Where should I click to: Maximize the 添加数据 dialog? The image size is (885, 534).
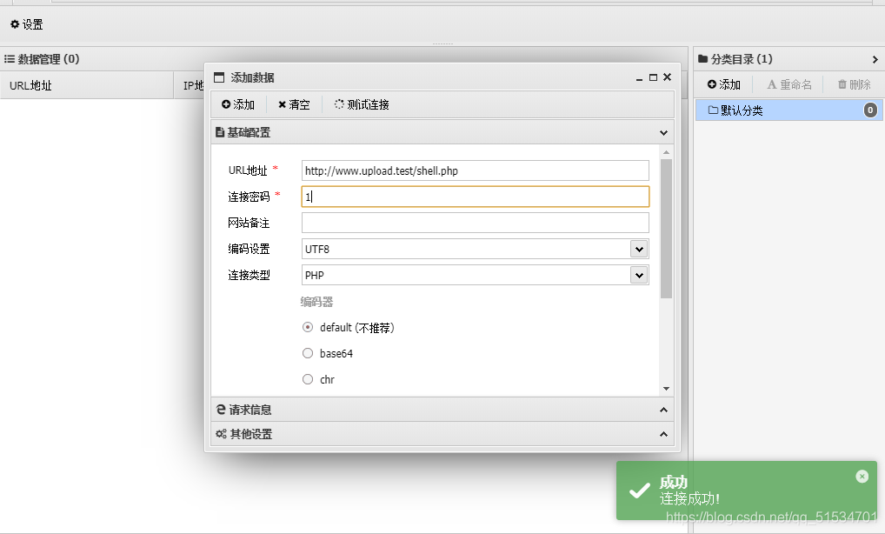tap(653, 77)
